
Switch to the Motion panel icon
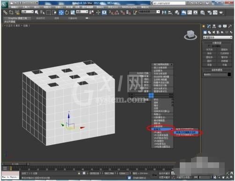point(220,26)
